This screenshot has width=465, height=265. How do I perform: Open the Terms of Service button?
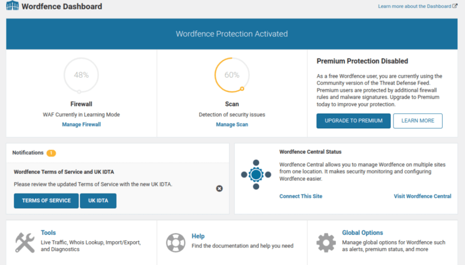click(x=46, y=201)
